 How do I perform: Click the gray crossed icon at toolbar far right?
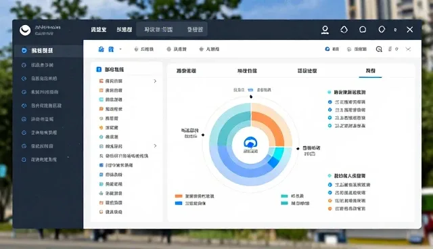[408, 49]
